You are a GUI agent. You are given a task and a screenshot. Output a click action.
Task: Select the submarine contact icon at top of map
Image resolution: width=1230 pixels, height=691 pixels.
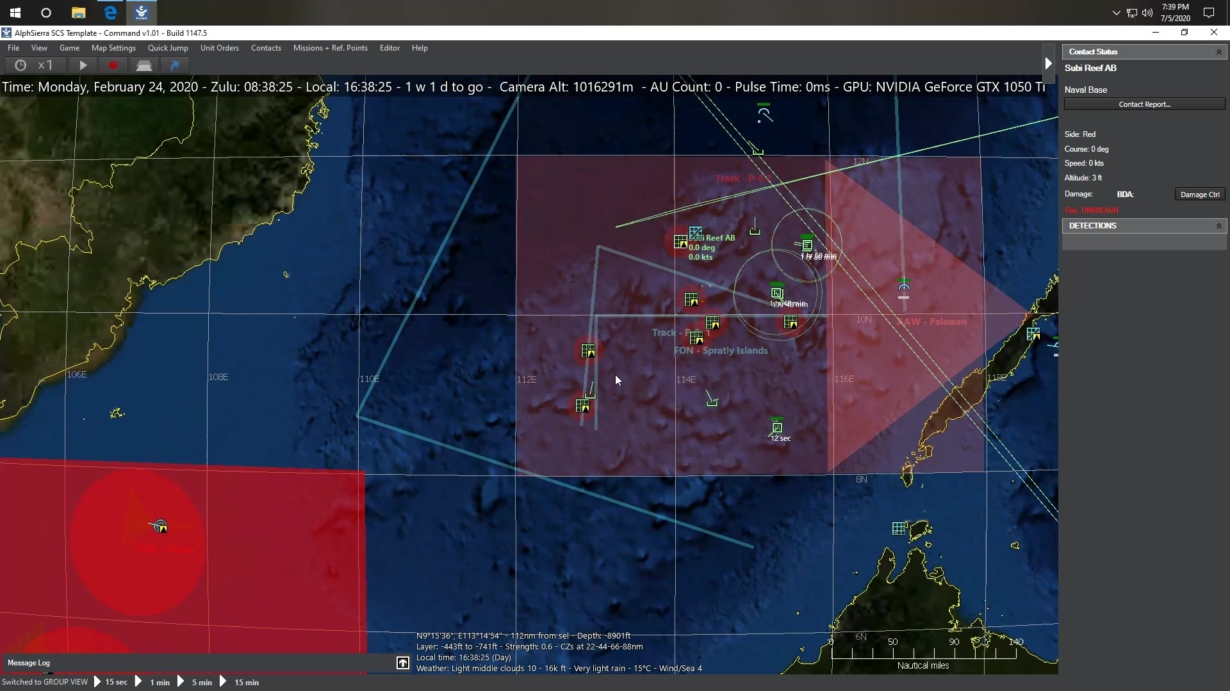click(764, 114)
